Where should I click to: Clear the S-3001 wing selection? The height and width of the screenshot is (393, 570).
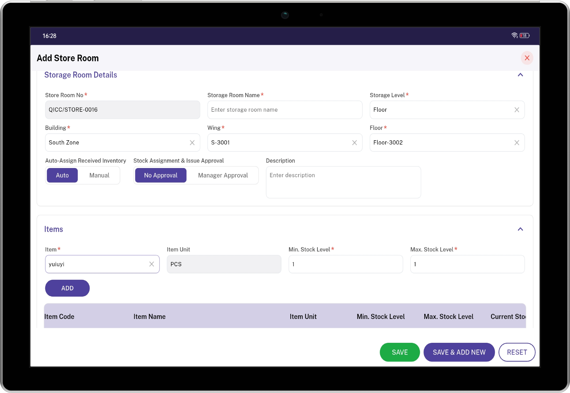(x=354, y=143)
